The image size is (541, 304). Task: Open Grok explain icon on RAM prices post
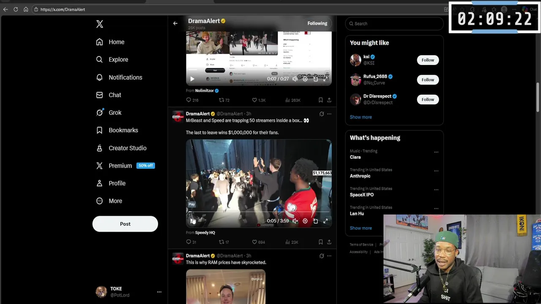(322, 255)
